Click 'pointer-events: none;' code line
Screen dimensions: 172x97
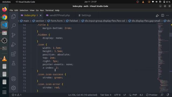click(x=58, y=64)
